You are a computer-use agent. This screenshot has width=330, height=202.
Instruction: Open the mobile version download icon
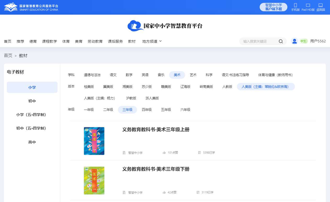click(x=295, y=5)
